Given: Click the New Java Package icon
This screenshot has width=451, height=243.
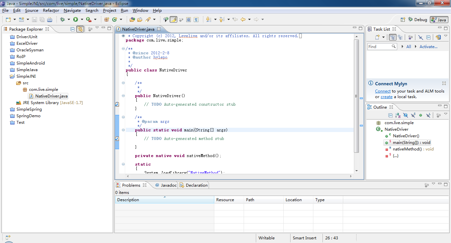Looking at the screenshot, I should tap(107, 20).
